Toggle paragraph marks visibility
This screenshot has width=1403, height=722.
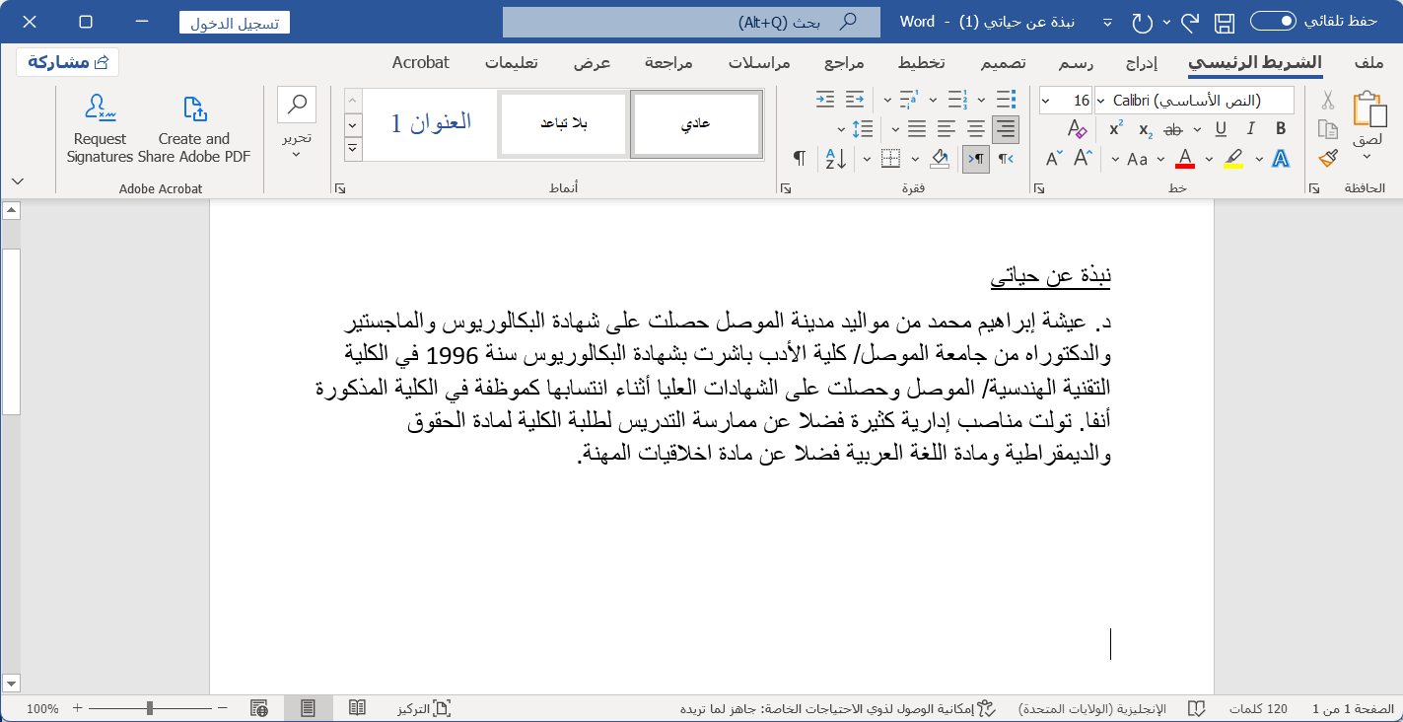799,158
